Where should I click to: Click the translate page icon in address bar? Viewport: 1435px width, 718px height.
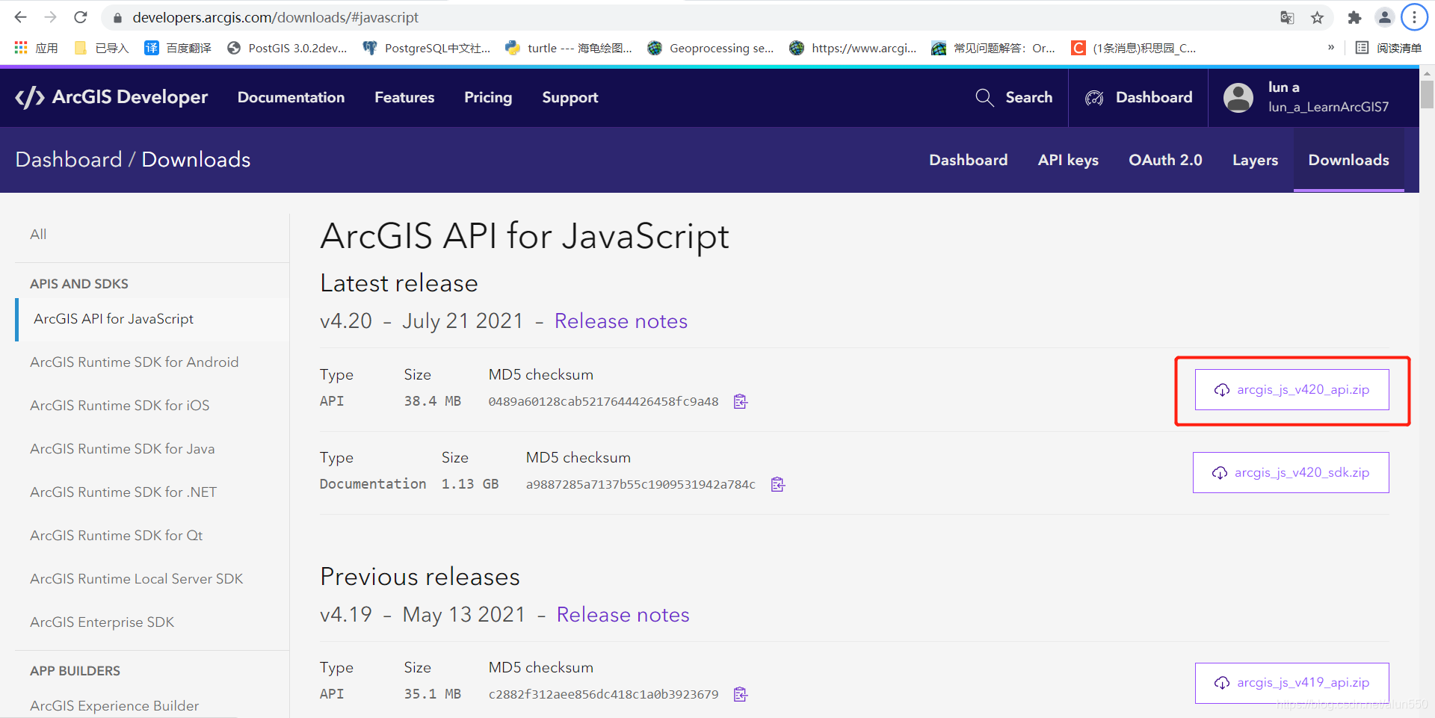[x=1287, y=17]
